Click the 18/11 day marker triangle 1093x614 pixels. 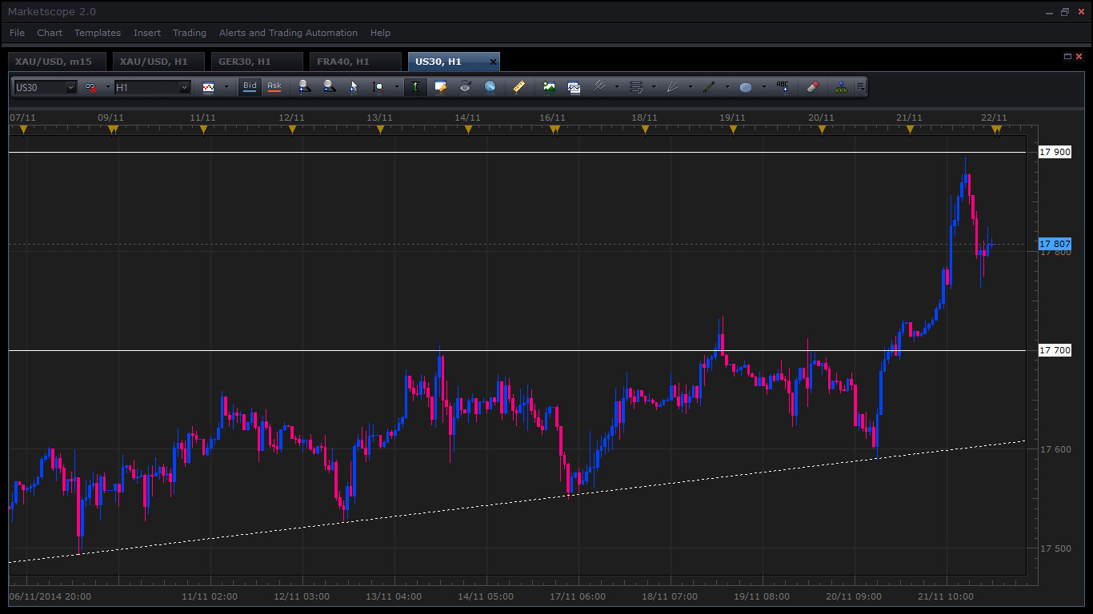pos(645,130)
